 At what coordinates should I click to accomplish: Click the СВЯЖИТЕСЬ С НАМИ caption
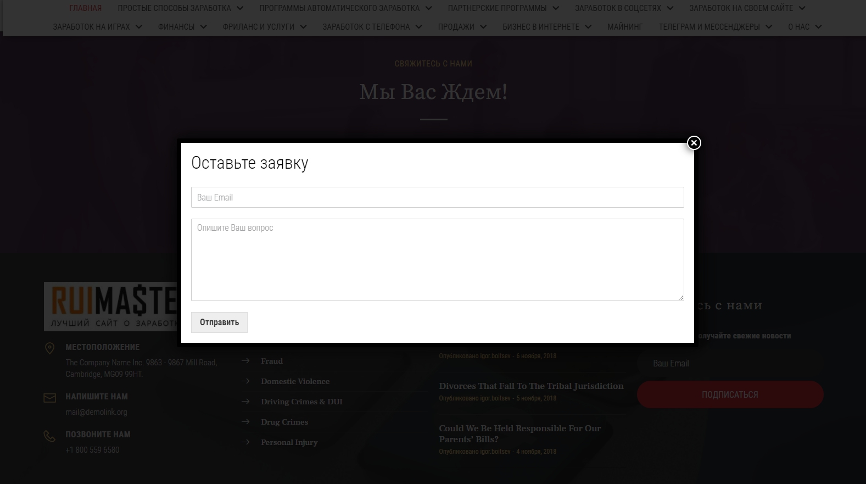pos(433,64)
